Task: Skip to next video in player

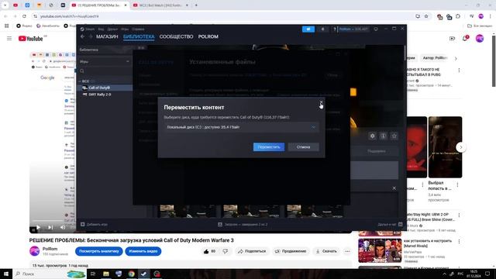Action: point(50,227)
